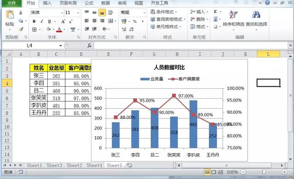Increase font size with large A icon
The height and width of the screenshot is (179, 294).
tap(63, 22)
